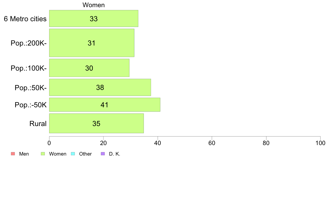Click the D. K. legend text
Screen dimensions: 328x203
point(114,154)
